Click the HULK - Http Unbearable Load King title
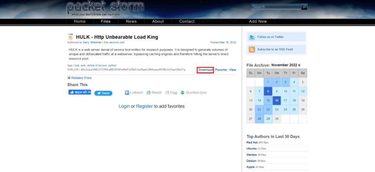Viewport: 375px width, 172px height. pos(117,37)
